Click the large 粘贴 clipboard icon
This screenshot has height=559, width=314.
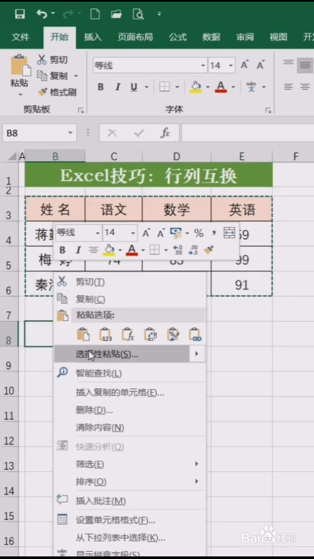click(20, 66)
